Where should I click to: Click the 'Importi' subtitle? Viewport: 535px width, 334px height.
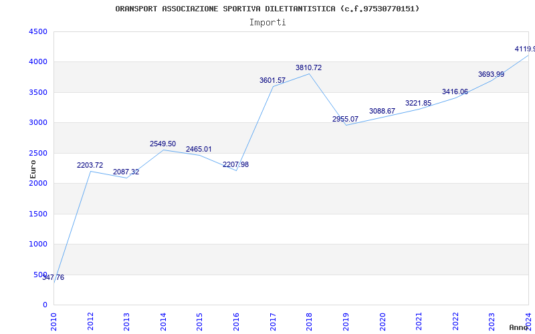coord(267,23)
